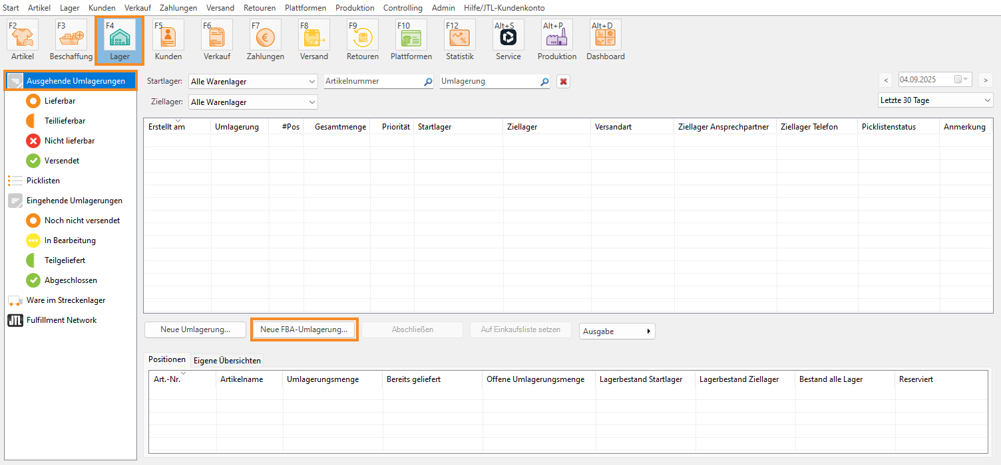Screen dimensions: 1001x465
Task: Open the Plattformen menu
Action: (305, 8)
